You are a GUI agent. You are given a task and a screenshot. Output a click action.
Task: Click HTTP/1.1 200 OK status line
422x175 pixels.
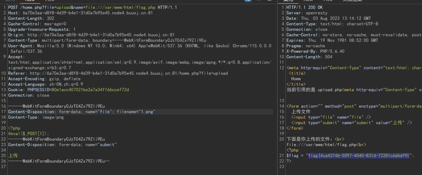coord(304,7)
